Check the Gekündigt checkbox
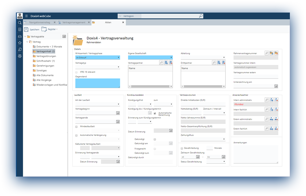This screenshot has width=306, height=196. tap(155, 139)
